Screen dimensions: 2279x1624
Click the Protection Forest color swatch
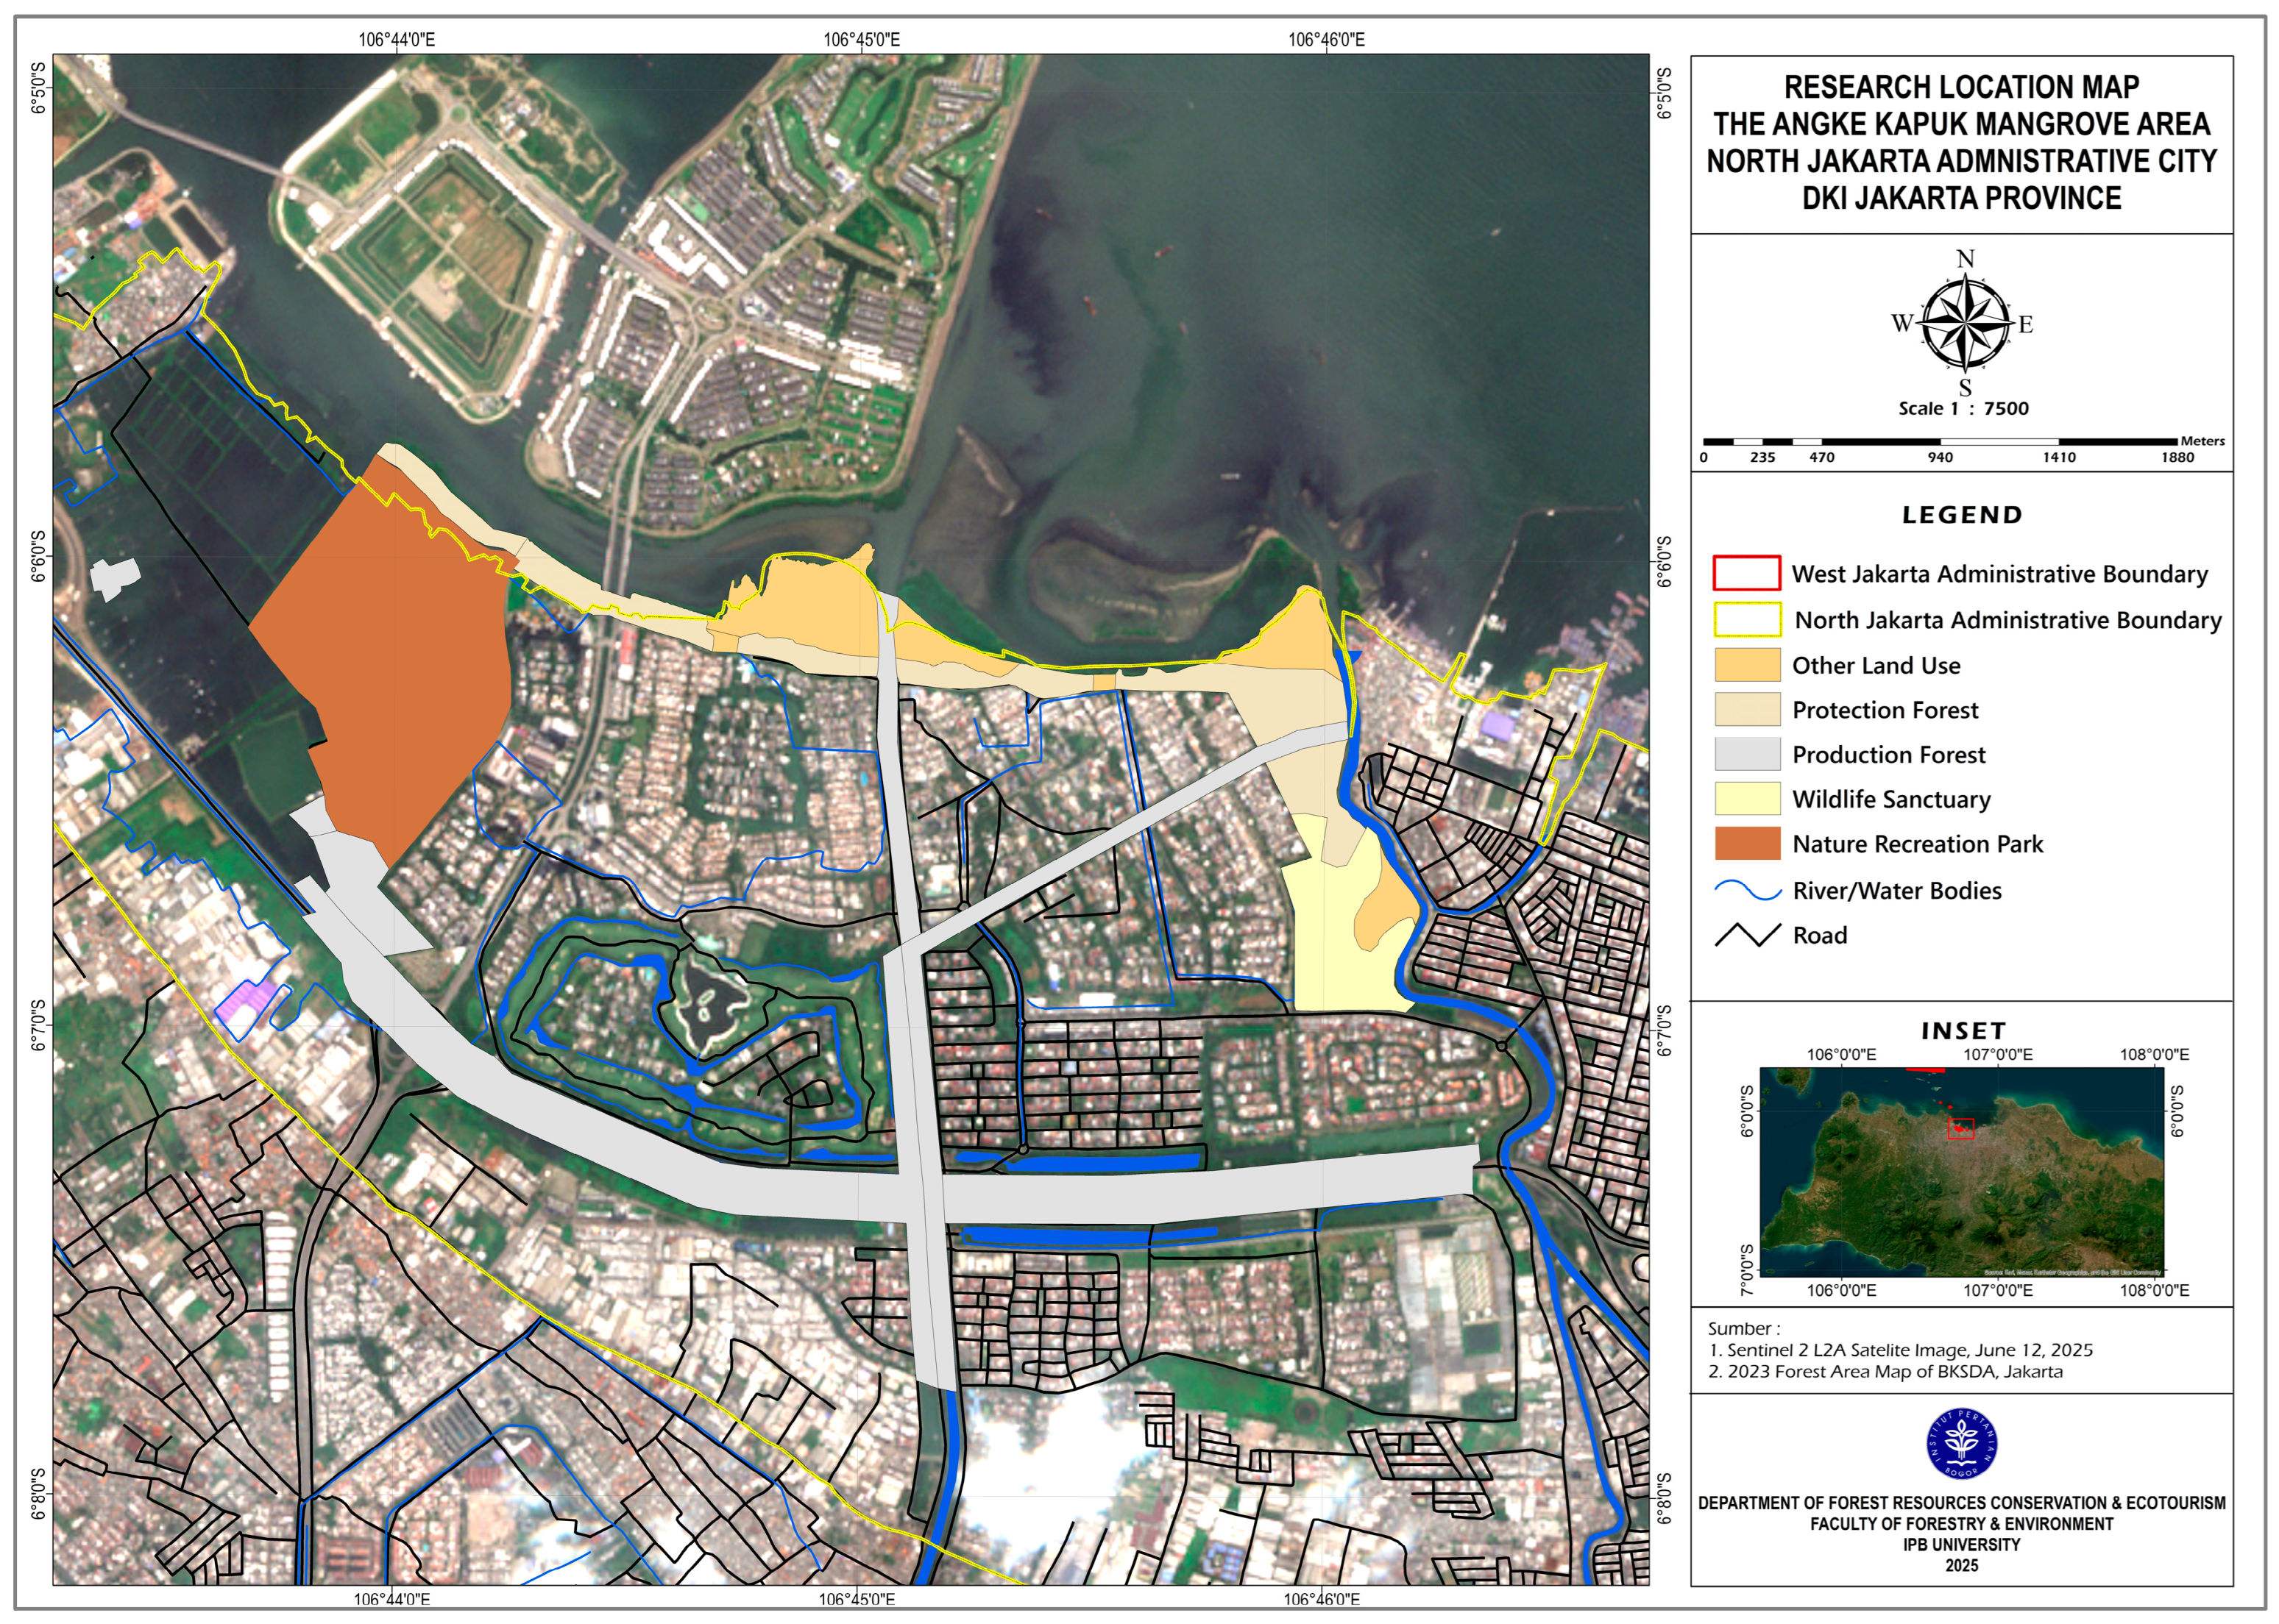click(x=1747, y=709)
